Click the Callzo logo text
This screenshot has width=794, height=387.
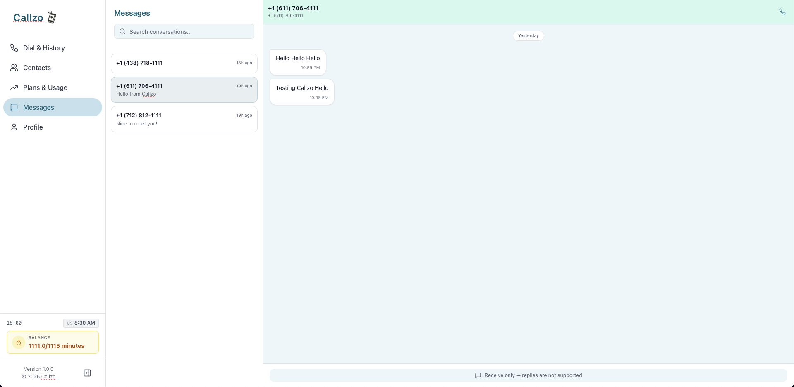(28, 18)
